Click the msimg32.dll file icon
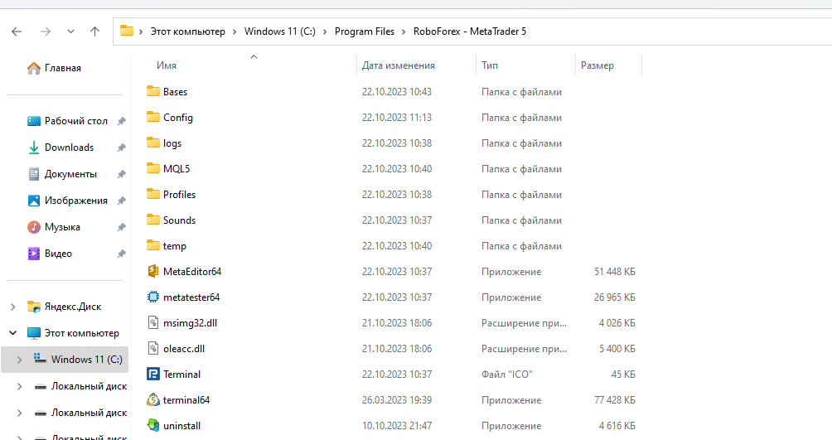Viewport: 832px width, 440px height. [x=152, y=322]
